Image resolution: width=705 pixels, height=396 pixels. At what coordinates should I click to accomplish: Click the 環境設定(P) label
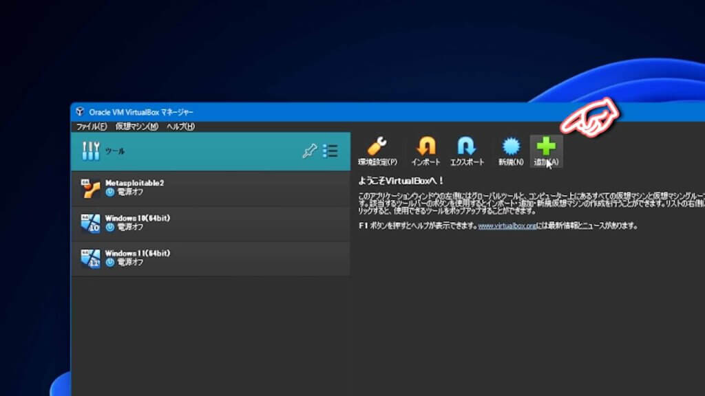(x=377, y=162)
